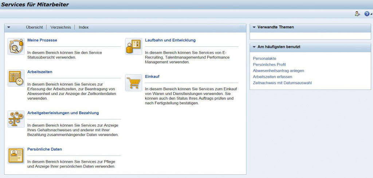This screenshot has height=178, width=373.
Task: Click the Meine Prozesse icon
Action: 16,47
